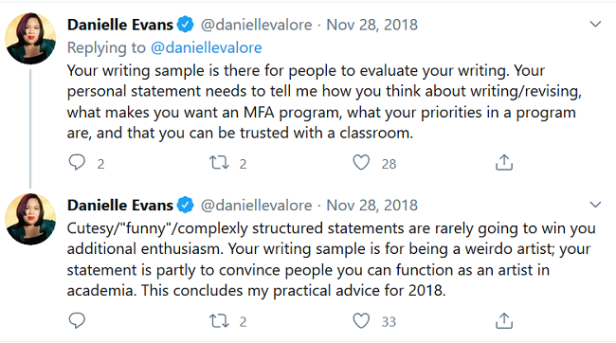The width and height of the screenshot is (616, 343).
Task: Reply to the second tweet about cutesy statements
Action: click(77, 320)
